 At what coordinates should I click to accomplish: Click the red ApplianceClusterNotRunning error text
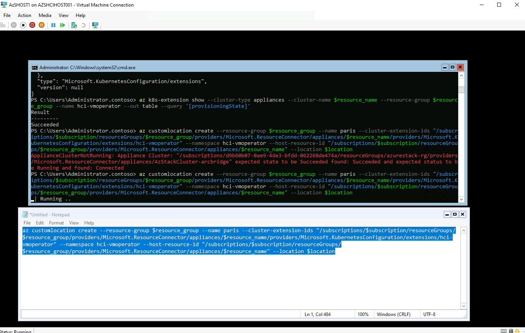coord(244,161)
